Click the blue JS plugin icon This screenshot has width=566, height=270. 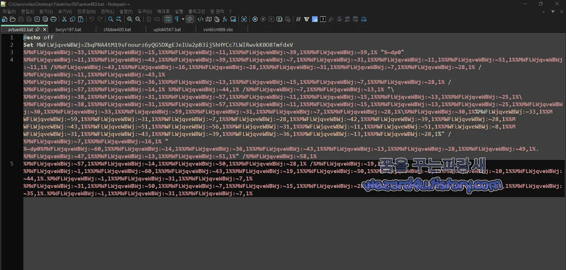[315, 19]
